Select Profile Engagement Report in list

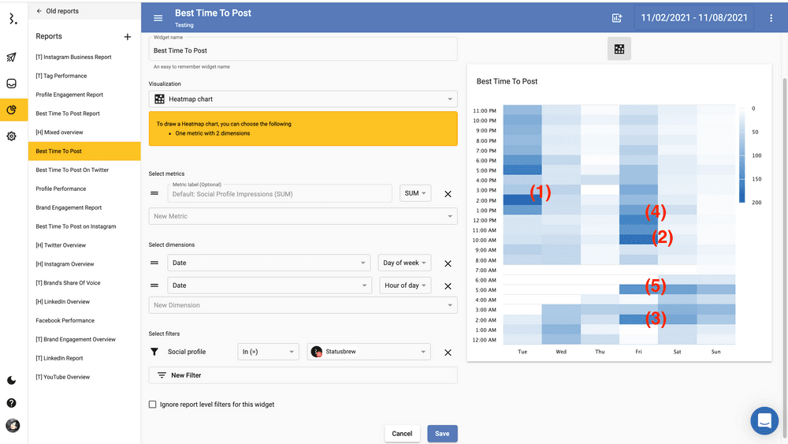[x=69, y=95]
